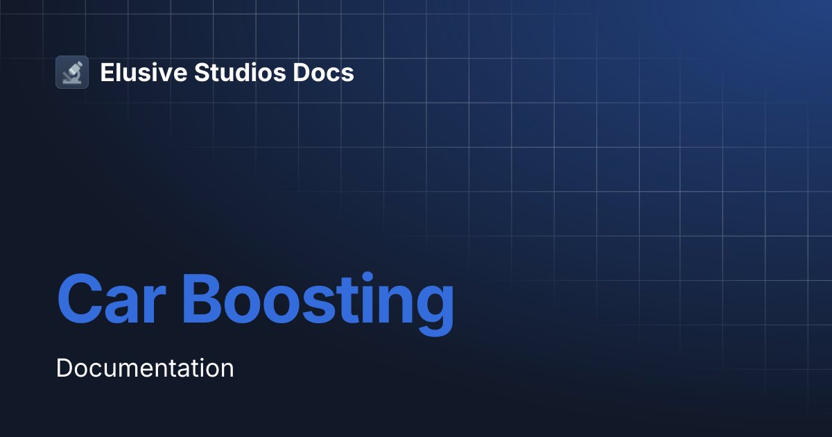Select the Elusive Studios Docs title

227,72
